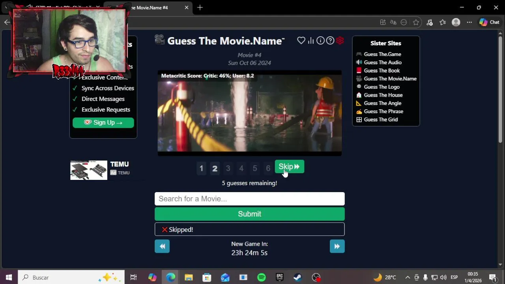Image resolution: width=505 pixels, height=284 pixels.
Task: Select hint image number 5
Action: point(255,168)
